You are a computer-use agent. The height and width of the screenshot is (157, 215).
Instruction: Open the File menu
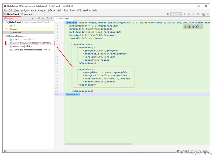coord(5,10)
